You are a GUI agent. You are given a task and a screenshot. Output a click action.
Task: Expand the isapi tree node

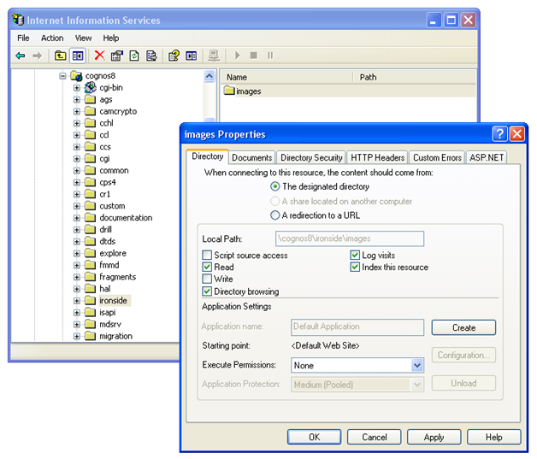pos(77,313)
